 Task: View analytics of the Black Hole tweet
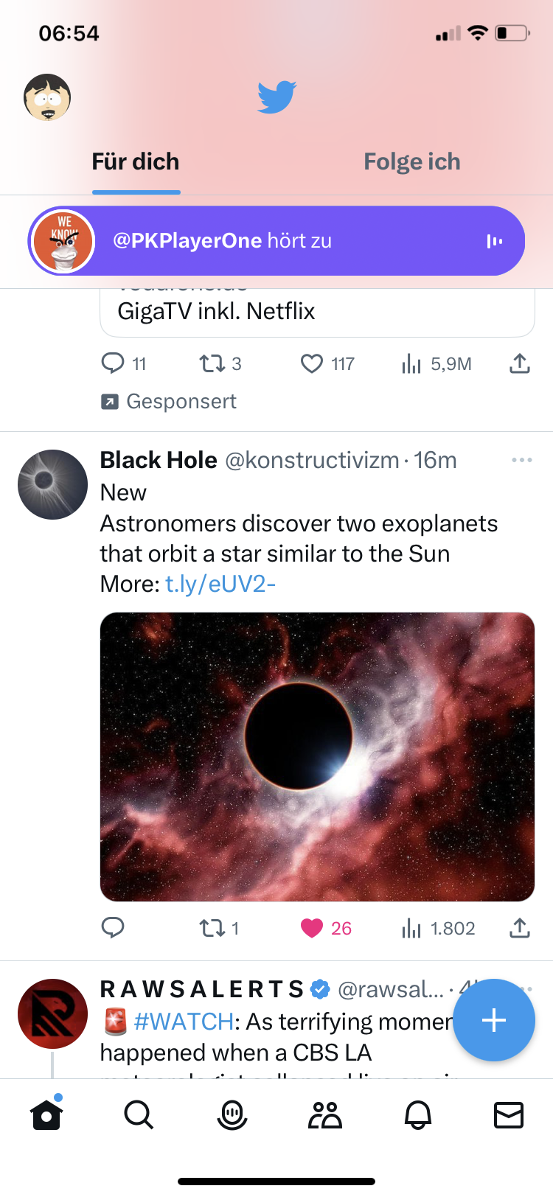point(411,928)
